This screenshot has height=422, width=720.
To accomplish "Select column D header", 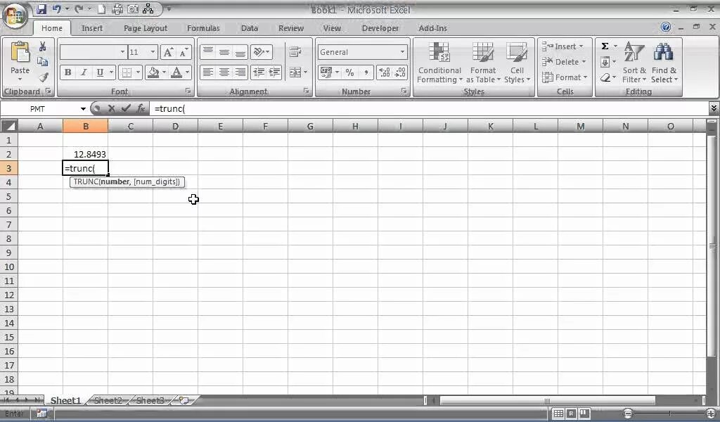I will 175,126.
